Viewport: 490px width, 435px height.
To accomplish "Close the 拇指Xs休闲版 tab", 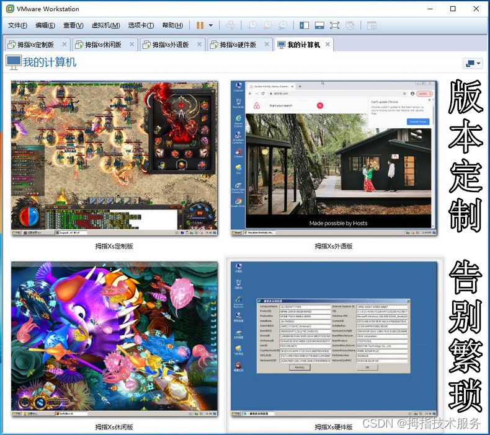I will tap(132, 45).
